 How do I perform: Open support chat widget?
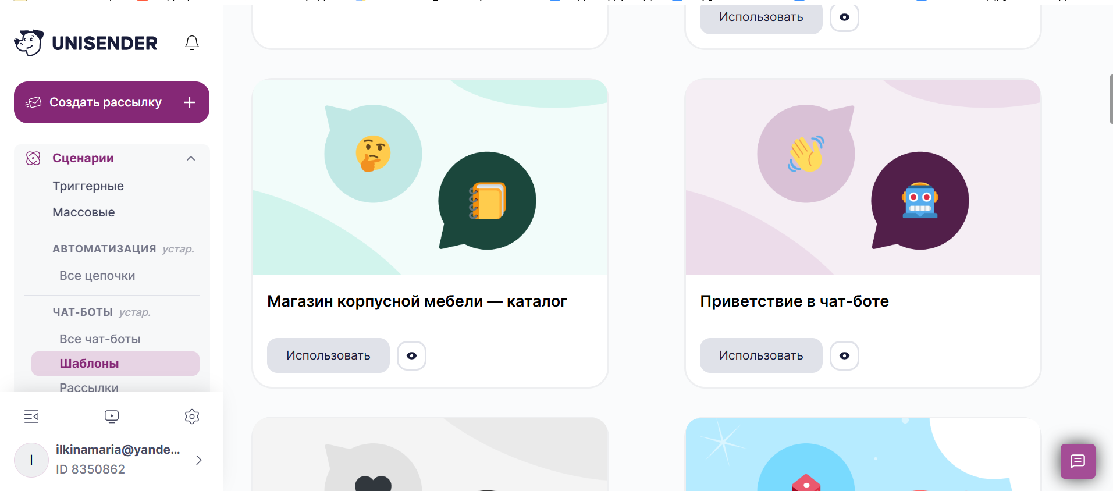click(1078, 461)
